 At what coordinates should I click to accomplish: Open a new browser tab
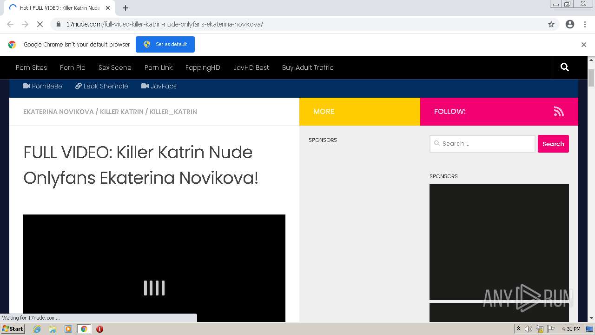tap(126, 8)
